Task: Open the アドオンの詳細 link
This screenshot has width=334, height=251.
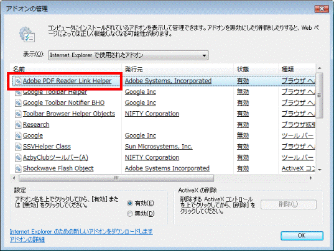Action: coord(27,240)
